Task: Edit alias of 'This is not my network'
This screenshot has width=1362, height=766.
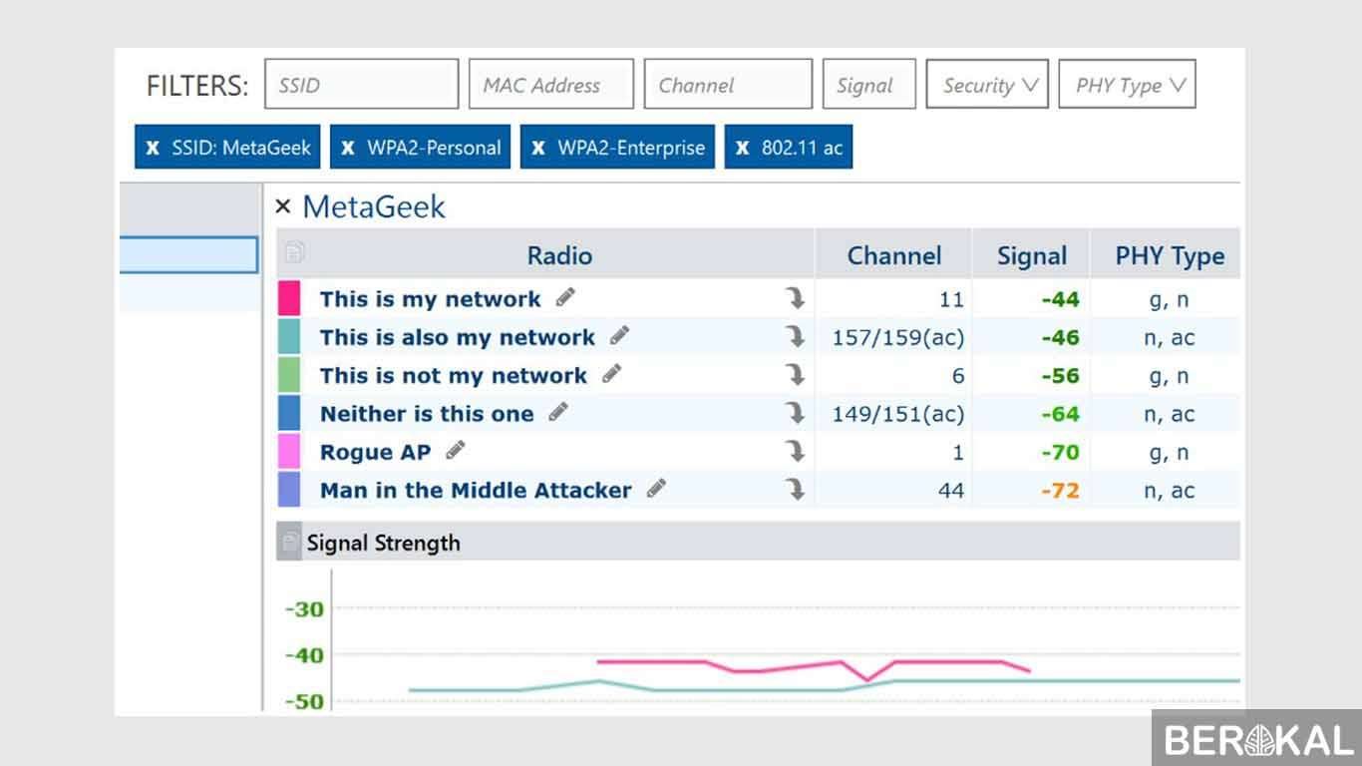Action: coord(612,374)
